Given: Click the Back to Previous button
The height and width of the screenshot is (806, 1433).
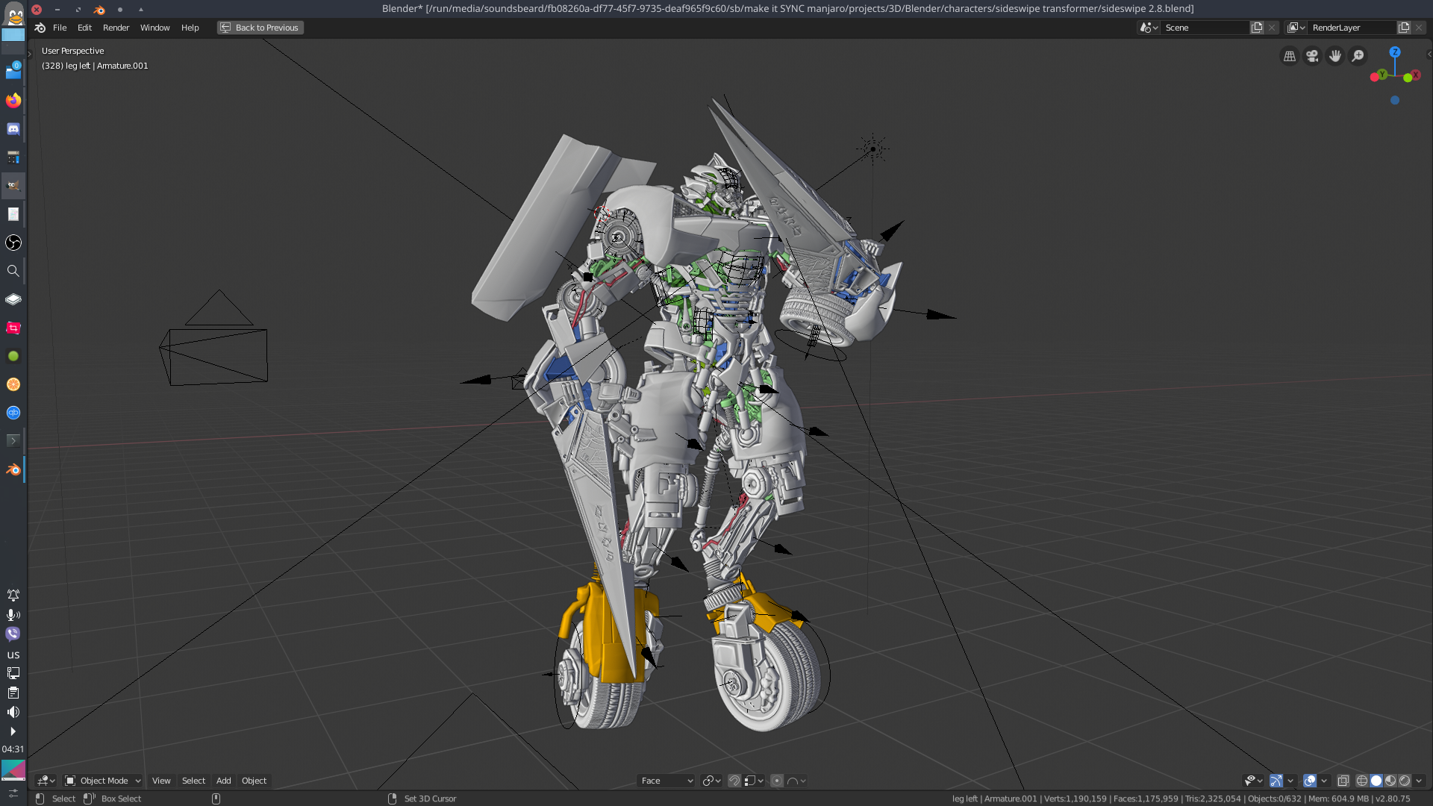Looking at the screenshot, I should pyautogui.click(x=260, y=28).
